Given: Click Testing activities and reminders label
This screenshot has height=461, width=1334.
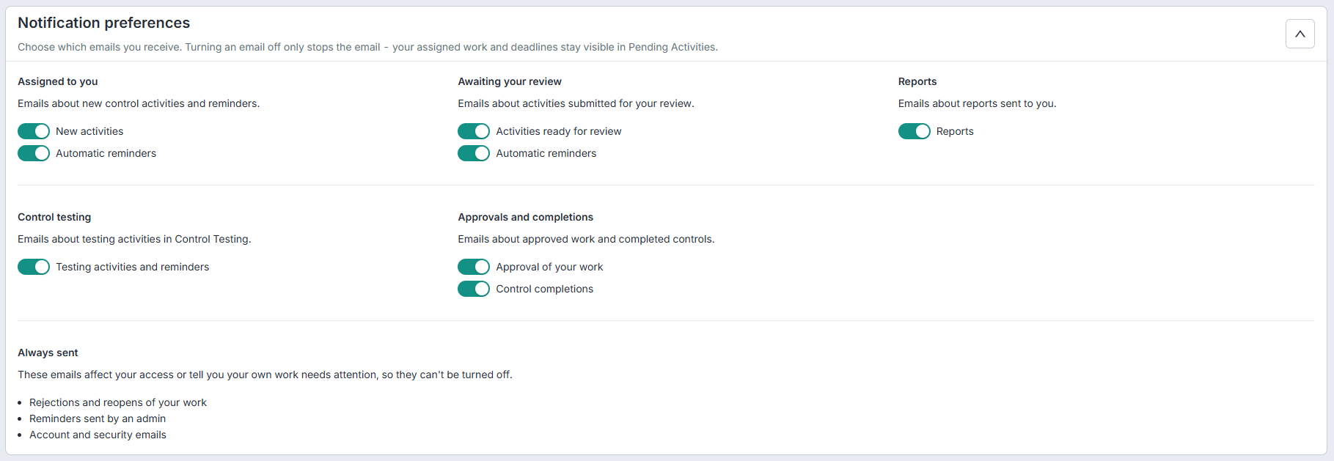Looking at the screenshot, I should coord(133,267).
